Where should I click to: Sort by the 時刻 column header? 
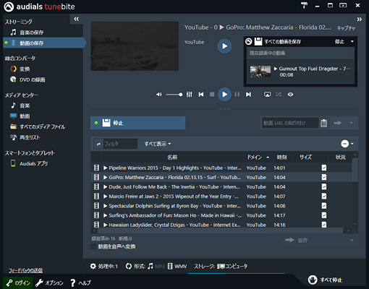pos(281,158)
